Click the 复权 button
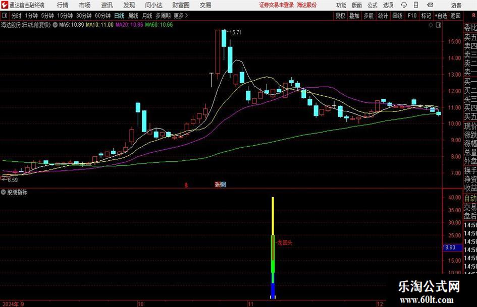477x307 pixels. pyautogui.click(x=340, y=16)
